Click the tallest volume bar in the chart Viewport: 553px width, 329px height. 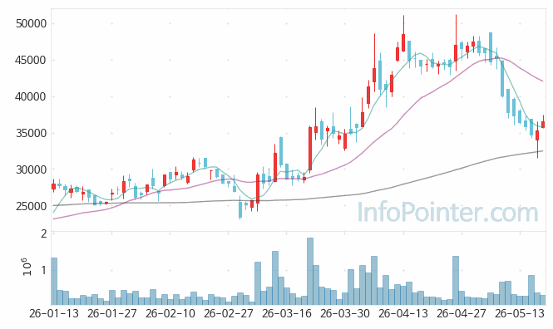pos(310,271)
